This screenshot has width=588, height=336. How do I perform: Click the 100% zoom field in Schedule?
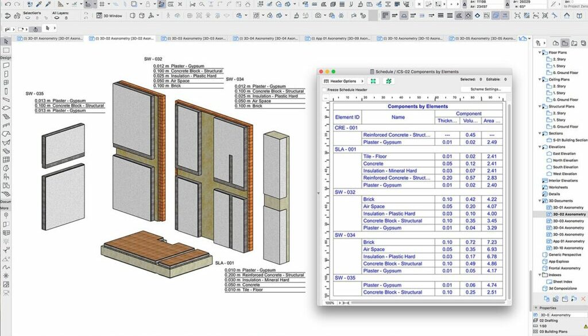click(330, 303)
